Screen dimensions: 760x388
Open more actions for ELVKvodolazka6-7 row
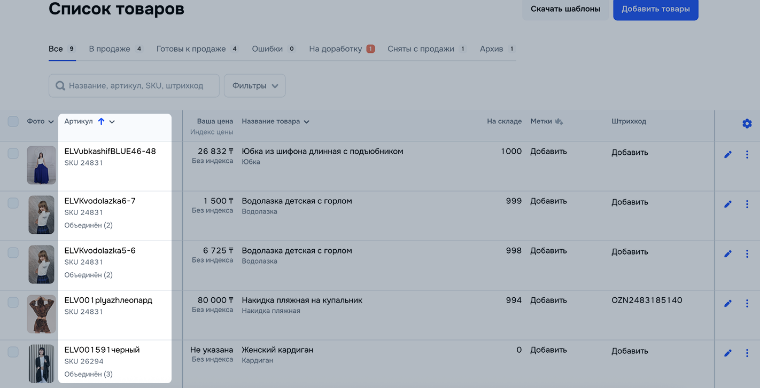747,204
